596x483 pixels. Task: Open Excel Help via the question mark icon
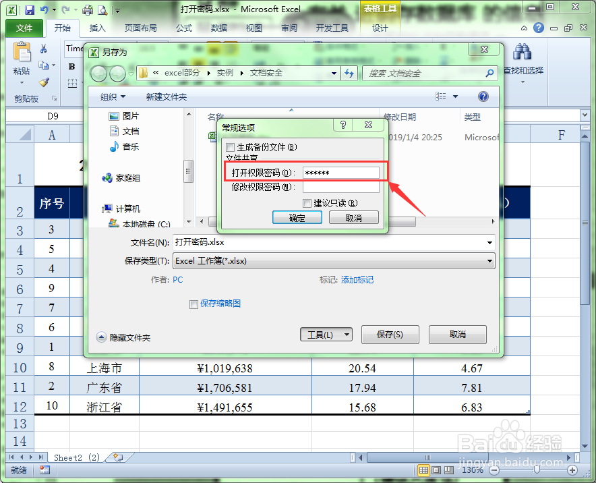(538, 27)
